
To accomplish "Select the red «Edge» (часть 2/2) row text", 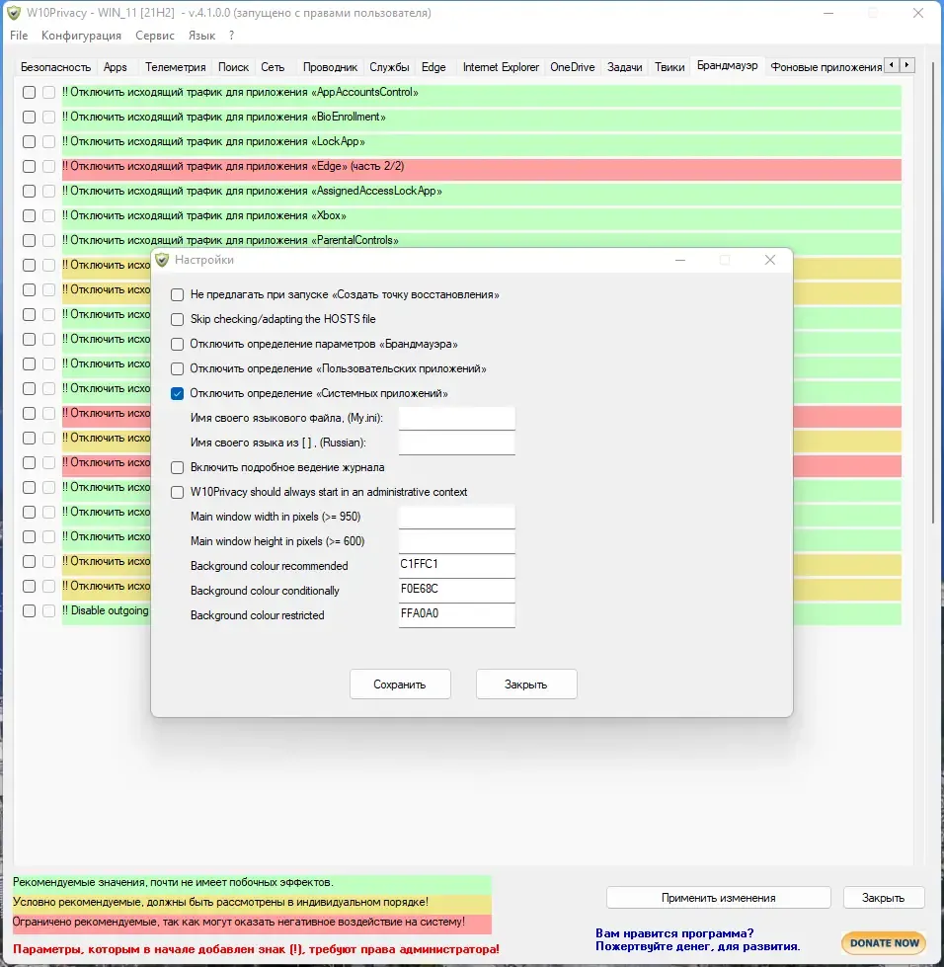I will coord(233,167).
